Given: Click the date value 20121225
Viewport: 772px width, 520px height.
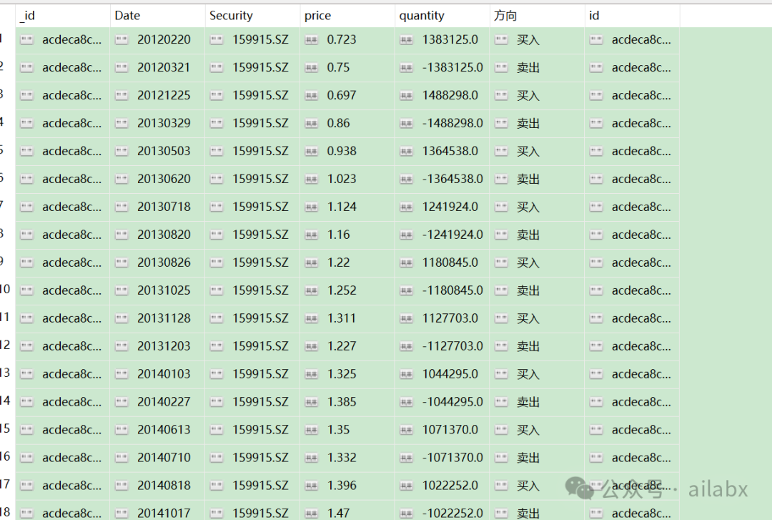Looking at the screenshot, I should (164, 95).
